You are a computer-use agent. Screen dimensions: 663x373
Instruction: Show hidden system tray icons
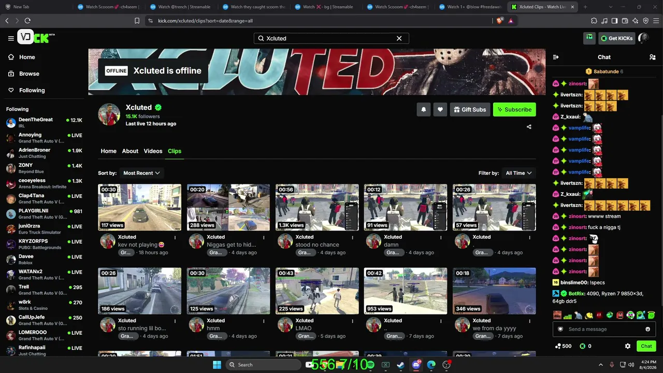(601, 365)
